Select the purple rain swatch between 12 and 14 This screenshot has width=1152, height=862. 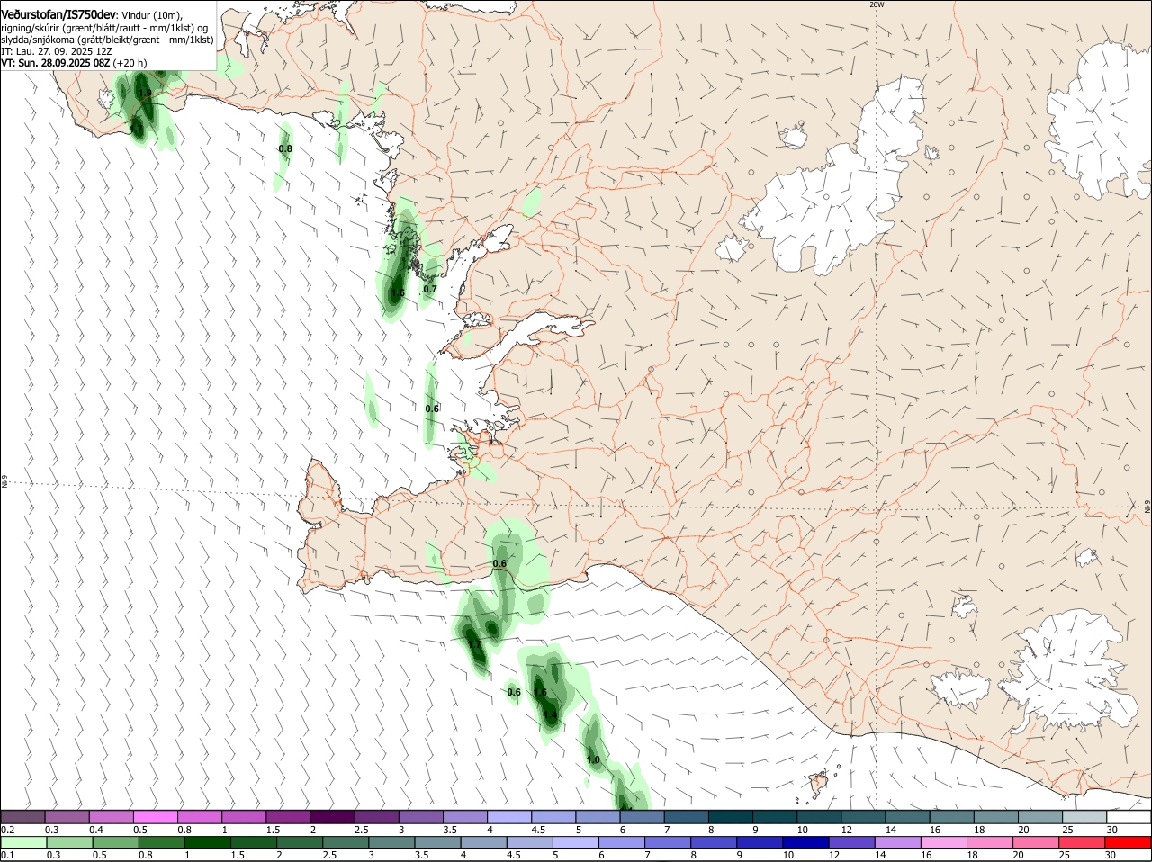coord(851,842)
